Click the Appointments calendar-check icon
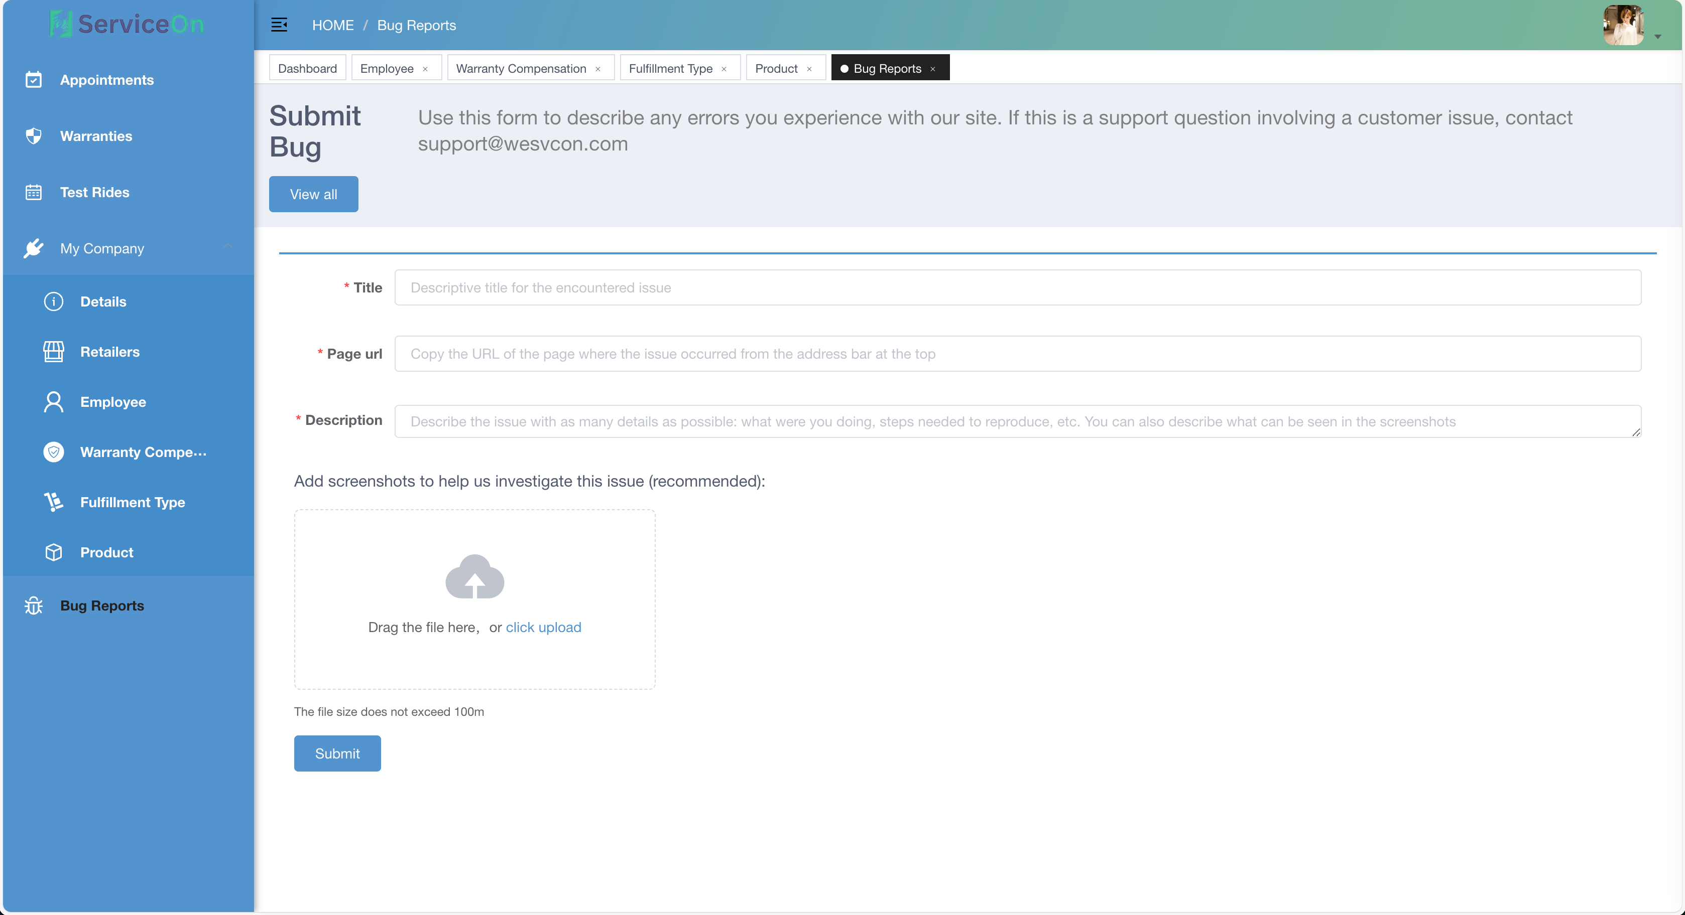Image resolution: width=1685 pixels, height=915 pixels. [33, 80]
